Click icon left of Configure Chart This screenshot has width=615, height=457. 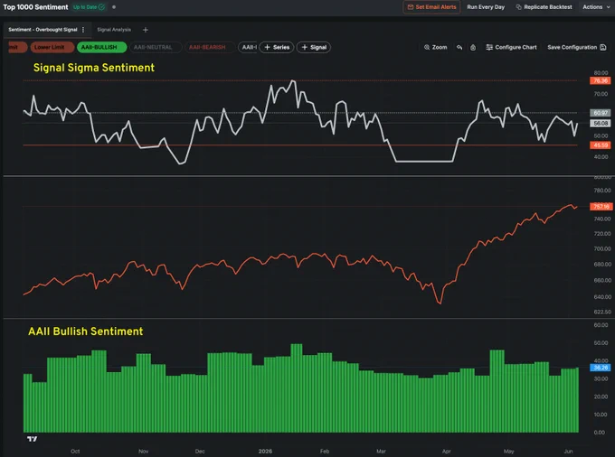pyautogui.click(x=473, y=47)
